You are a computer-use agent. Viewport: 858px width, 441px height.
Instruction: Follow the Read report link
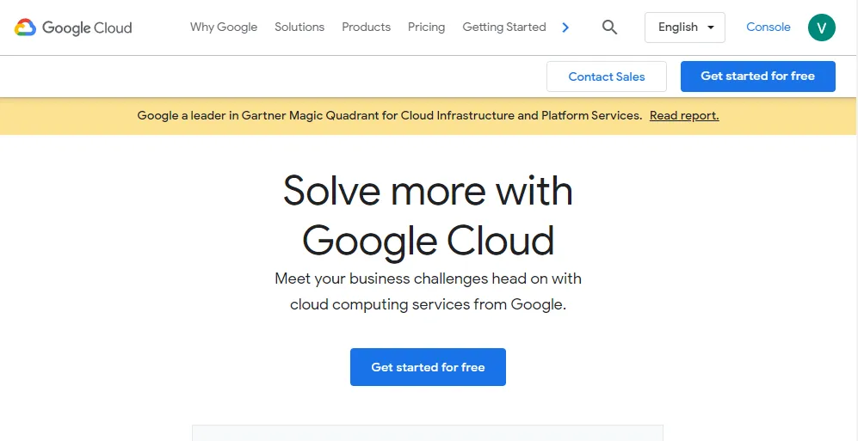click(x=684, y=116)
